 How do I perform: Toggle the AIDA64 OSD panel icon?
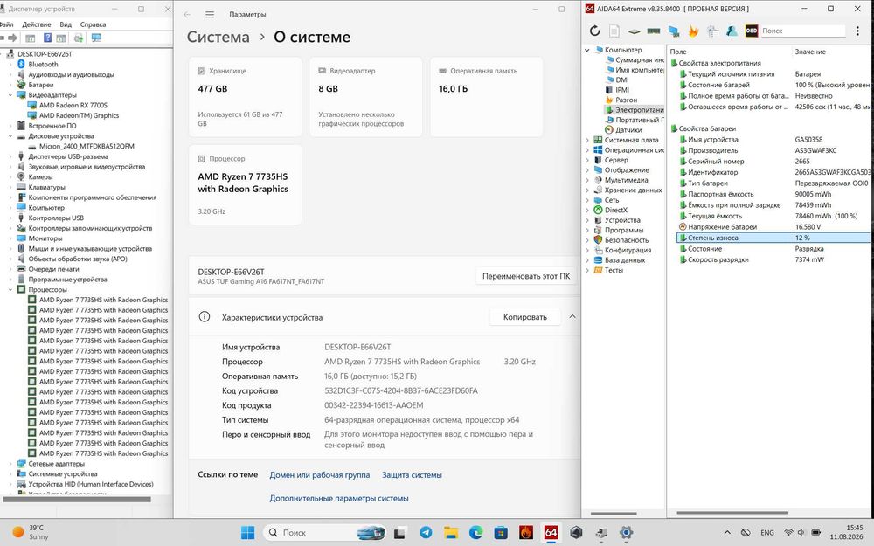click(752, 31)
